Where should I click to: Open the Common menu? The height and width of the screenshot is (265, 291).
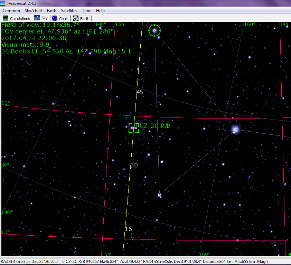pyautogui.click(x=11, y=11)
